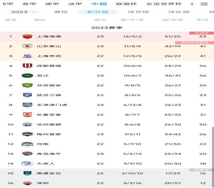Viewport: 214px width, 188px height.
Task: Click record 11/8/4 for 山东泰山
Action: point(132,46)
